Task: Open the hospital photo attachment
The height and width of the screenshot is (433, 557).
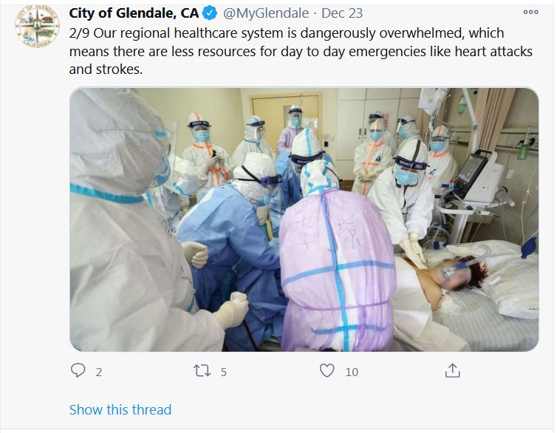Action: [304, 219]
